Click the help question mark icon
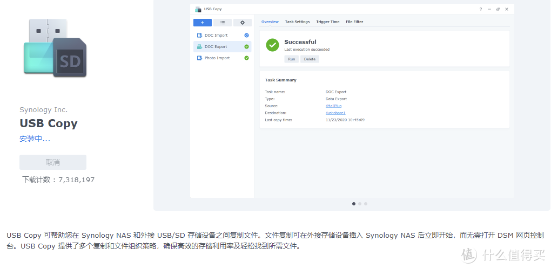The image size is (551, 269). tap(481, 9)
